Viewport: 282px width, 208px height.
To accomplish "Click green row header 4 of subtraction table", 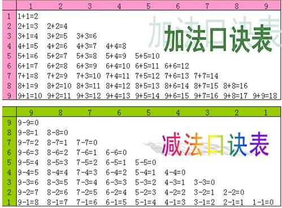I will pyautogui.click(x=9, y=172).
